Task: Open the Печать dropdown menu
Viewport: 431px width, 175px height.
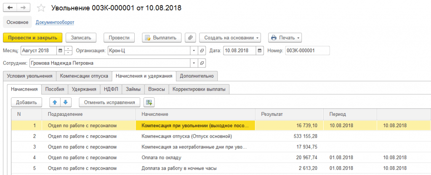Action: [285, 38]
